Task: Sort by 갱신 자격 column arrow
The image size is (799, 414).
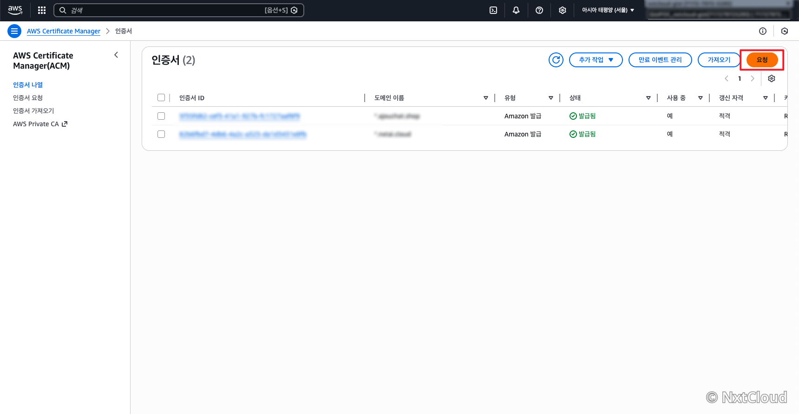Action: click(766, 98)
